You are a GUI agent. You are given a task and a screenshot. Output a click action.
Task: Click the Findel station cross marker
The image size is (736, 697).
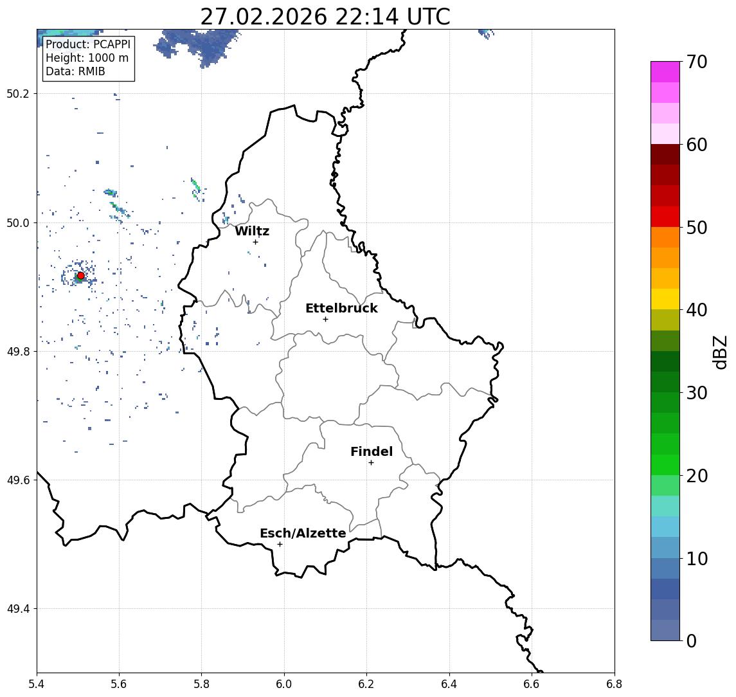[371, 463]
